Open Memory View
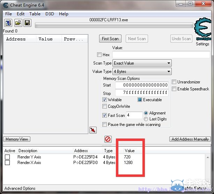The image size is (214, 194). [17, 139]
